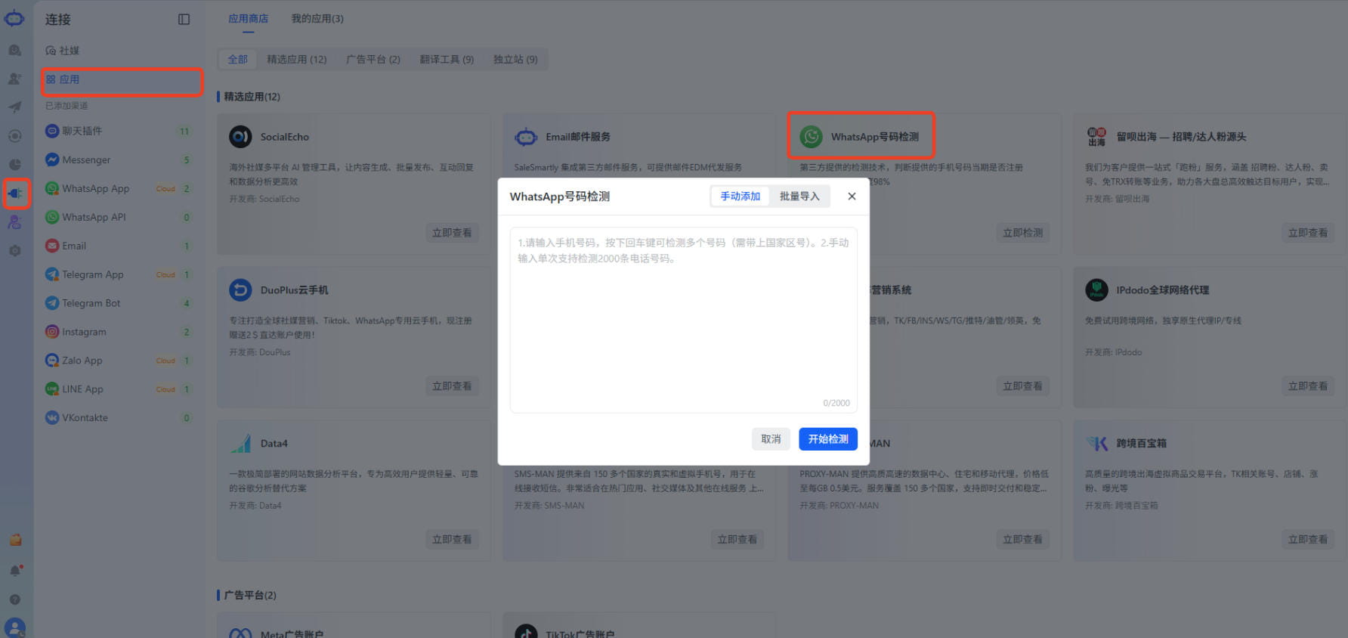This screenshot has width=1348, height=638.
Task: Click the 留呗出海 card title
Action: 1181,137
